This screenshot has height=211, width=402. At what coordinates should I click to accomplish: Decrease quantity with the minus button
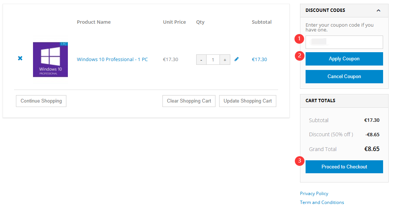point(201,60)
